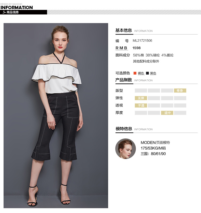Click the 不透 transparency indicator block
The height and width of the screenshot is (213, 201).
[141, 105]
